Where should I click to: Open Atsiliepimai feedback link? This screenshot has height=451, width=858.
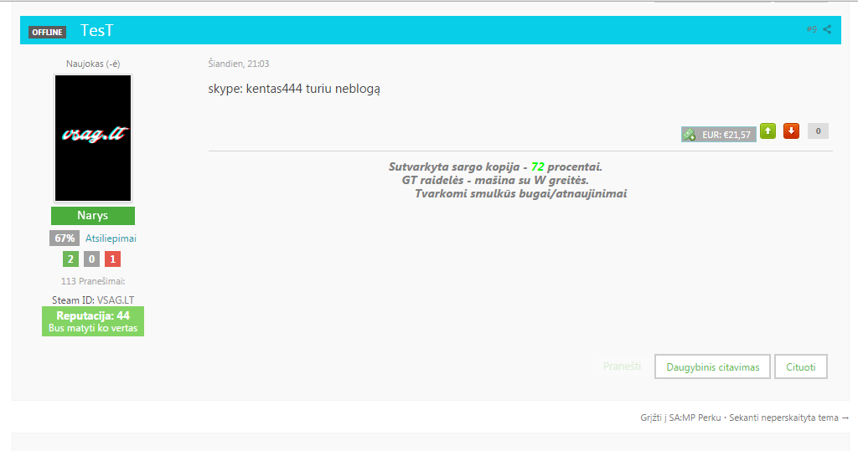coord(111,238)
